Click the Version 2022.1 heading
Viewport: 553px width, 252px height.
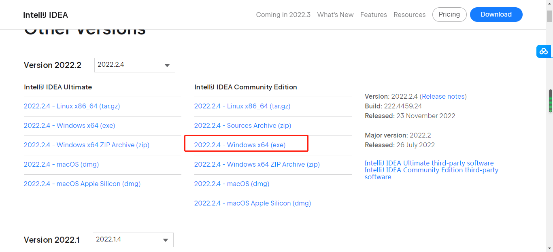click(52, 240)
